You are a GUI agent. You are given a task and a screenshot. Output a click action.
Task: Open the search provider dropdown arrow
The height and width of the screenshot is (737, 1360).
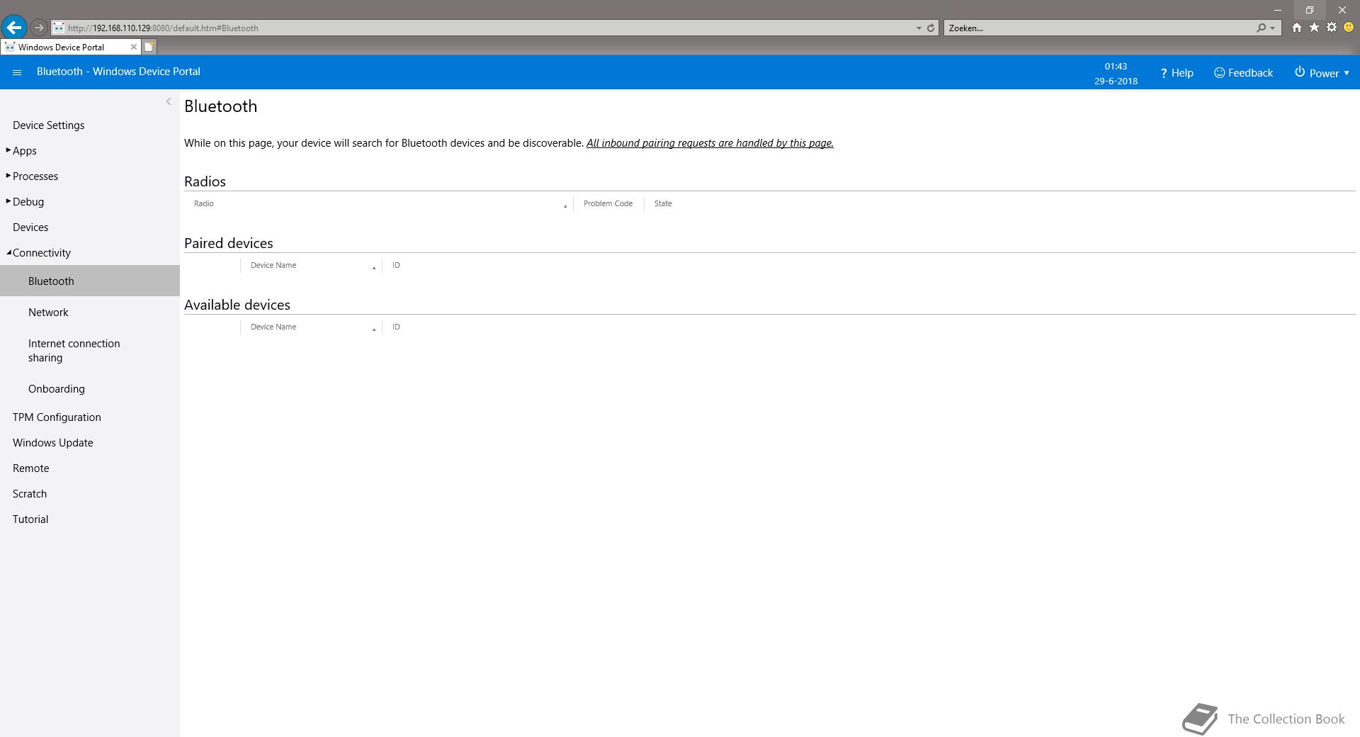click(1273, 28)
